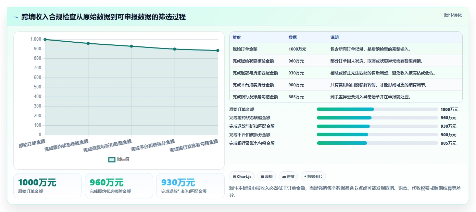Screen dimensions: 476x212
Task: Select the 完成履约状态核验金额 table row label
Action: click(253, 61)
